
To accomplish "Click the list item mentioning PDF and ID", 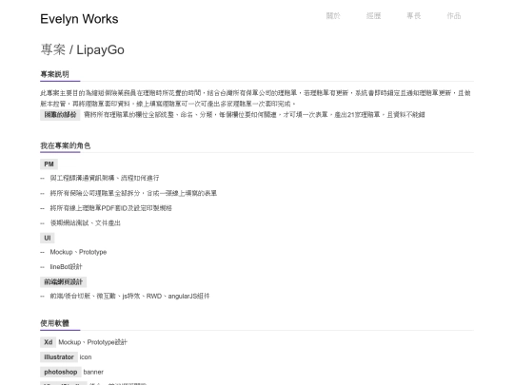I will click(x=110, y=208).
